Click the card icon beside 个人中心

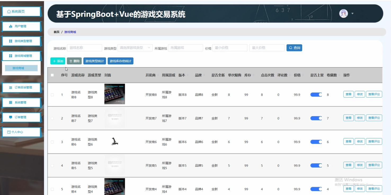(9, 132)
